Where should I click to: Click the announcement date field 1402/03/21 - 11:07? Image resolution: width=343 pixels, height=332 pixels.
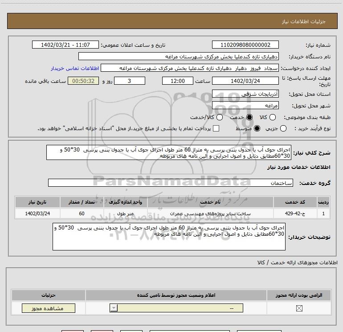(x=65, y=45)
